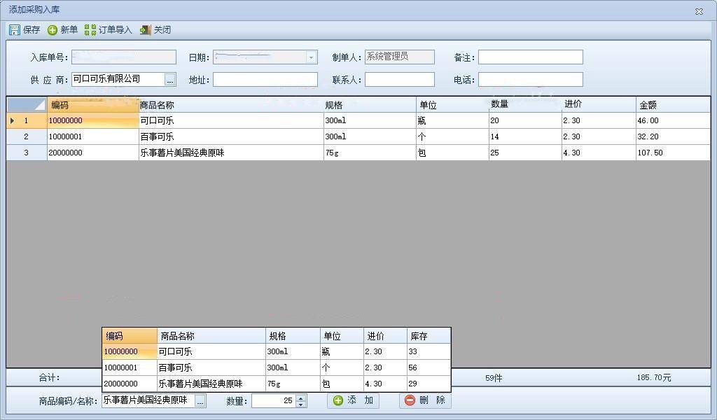Click the 库存 stock header in popup
Viewport: 717px width, 420px height.
428,336
